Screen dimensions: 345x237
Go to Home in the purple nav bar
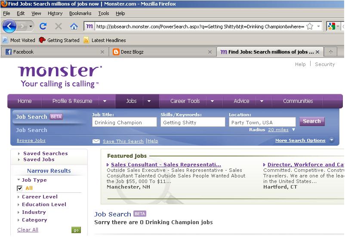25,101
